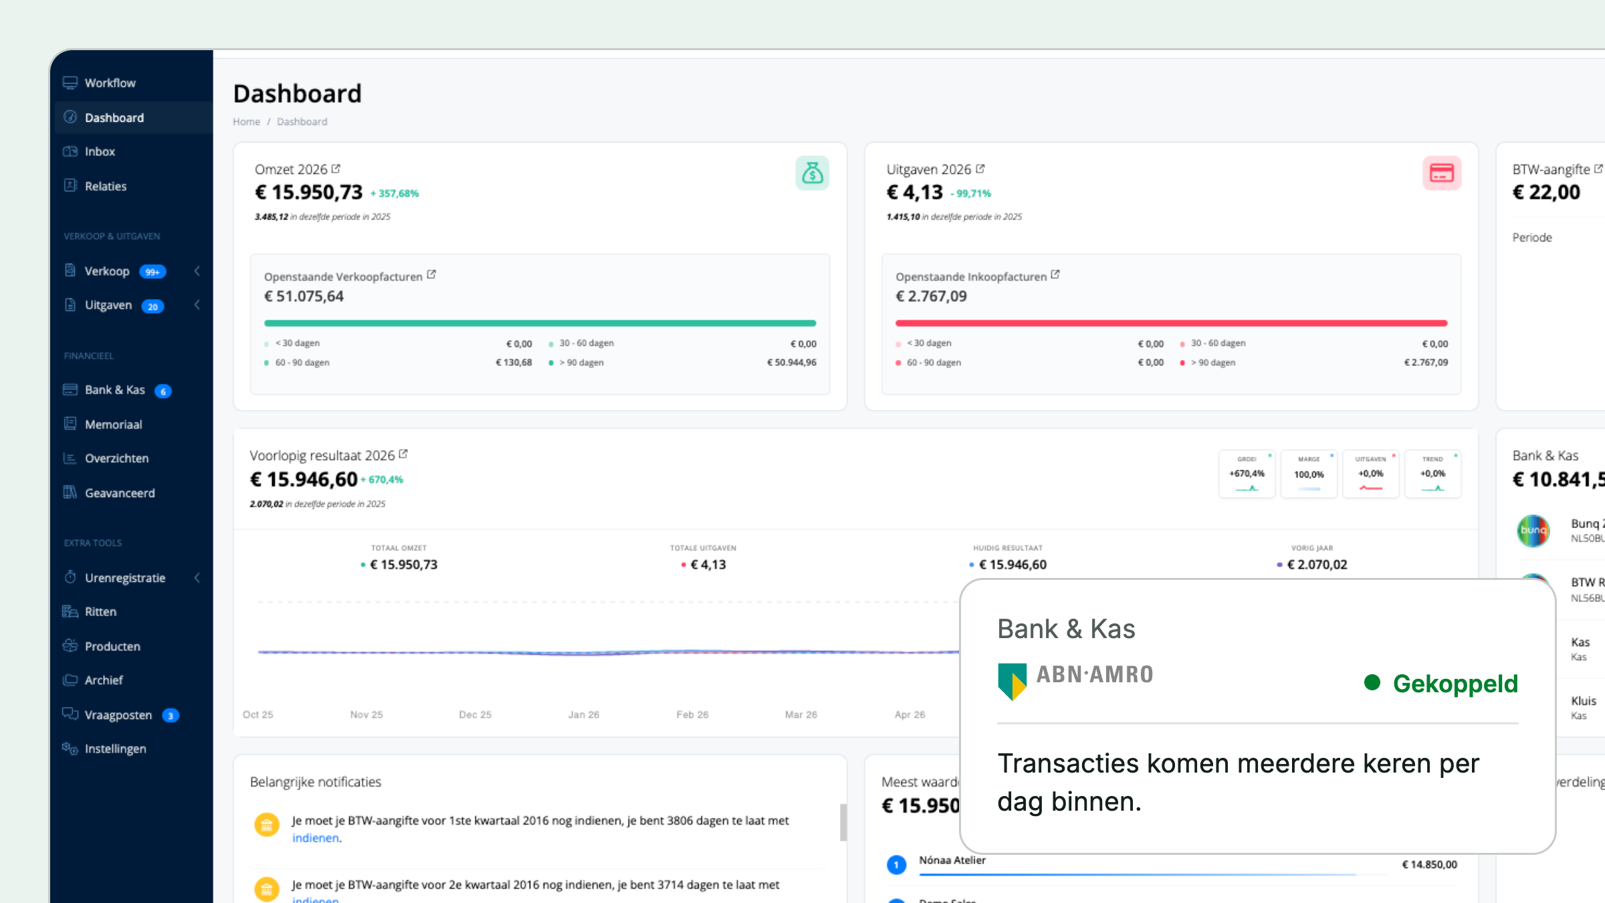1605x903 pixels.
Task: Click the Verkoop 99+ badge
Action: 152,272
